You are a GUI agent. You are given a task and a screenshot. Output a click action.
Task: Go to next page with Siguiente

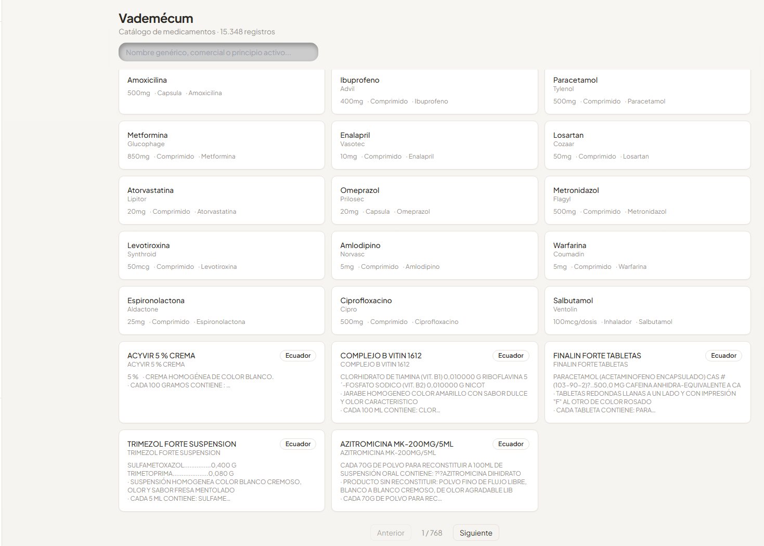[x=476, y=532]
